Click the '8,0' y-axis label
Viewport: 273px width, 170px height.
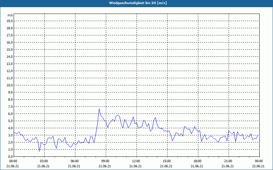pos(10,99)
